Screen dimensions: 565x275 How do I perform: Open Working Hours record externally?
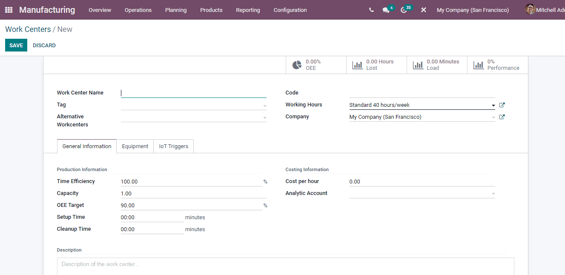[x=502, y=104]
